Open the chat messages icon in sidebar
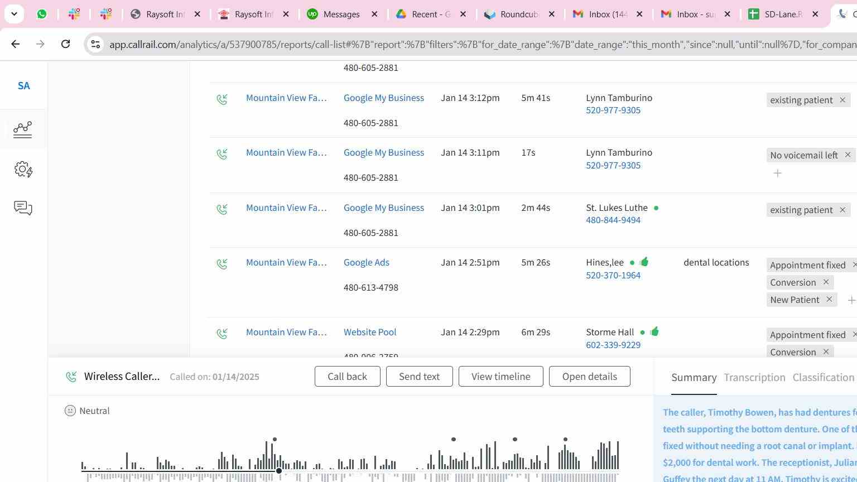Screen dimensions: 857x482 tap(23, 208)
